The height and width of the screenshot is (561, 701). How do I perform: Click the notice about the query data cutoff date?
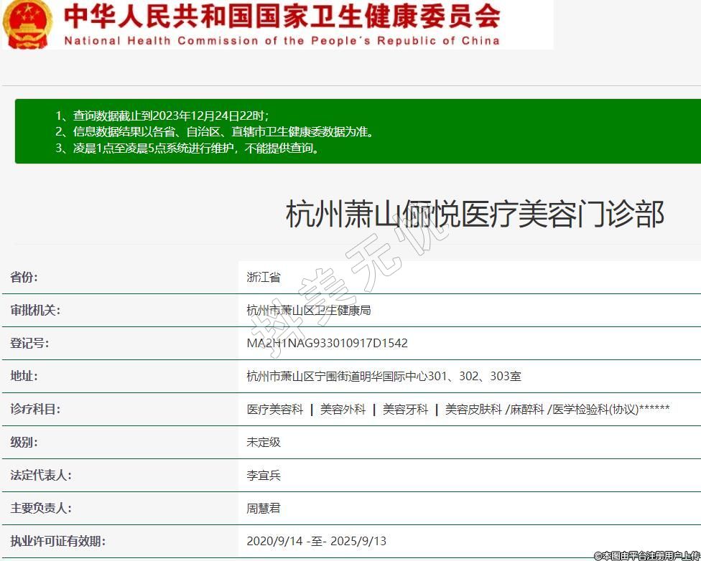(x=162, y=115)
